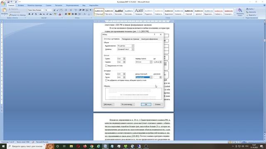Toggle 'Не добавлять интервал' between paragraphs checkbox
Screen dimensions: 266x149
[x=106, y=80]
